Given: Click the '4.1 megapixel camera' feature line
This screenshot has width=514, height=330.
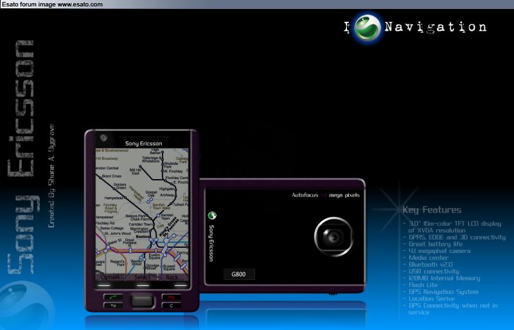Looking at the screenshot, I should 439,251.
